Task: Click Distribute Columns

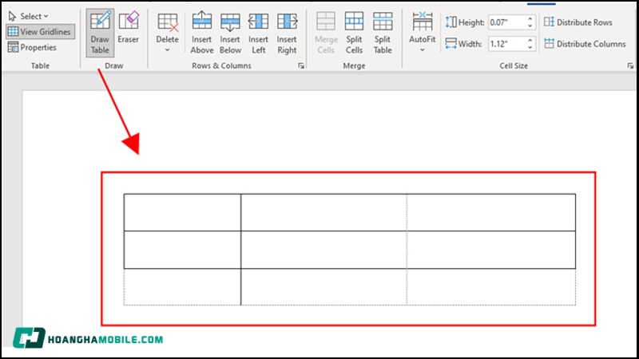Action: (x=585, y=44)
